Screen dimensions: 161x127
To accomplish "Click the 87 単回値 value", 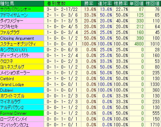I will [141, 9].
